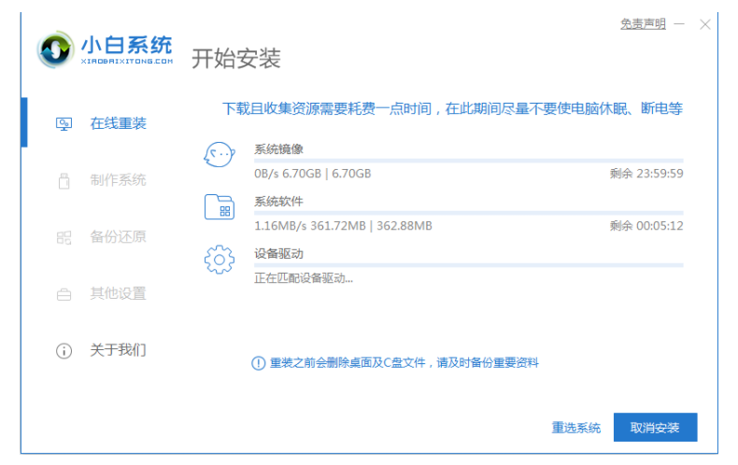Click the 系统镜像 download progress bar

pos(468,162)
